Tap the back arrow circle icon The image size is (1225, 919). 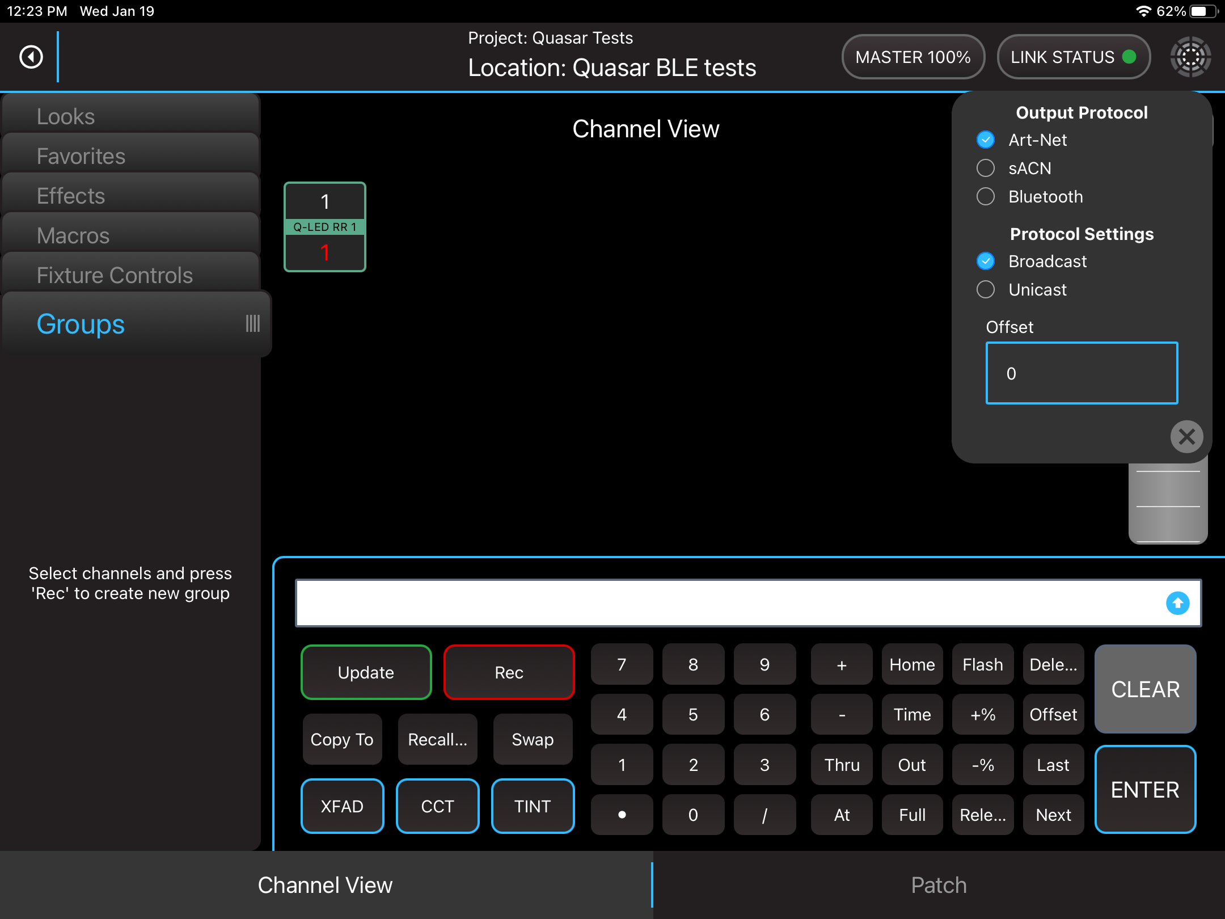tap(31, 57)
